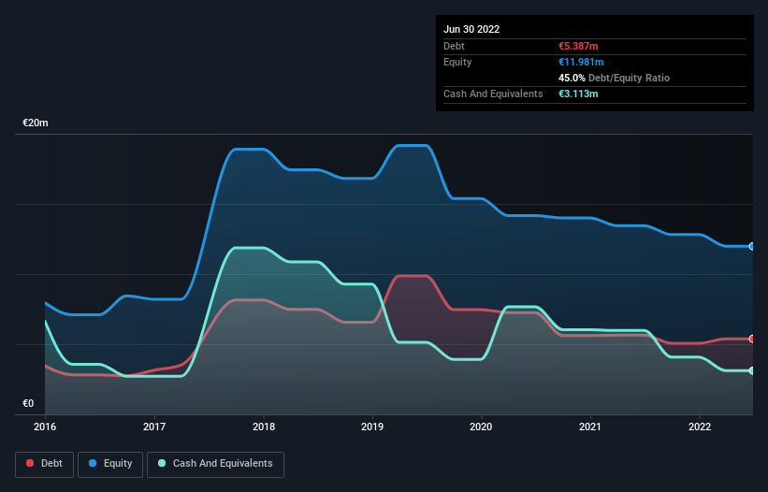Toggle the Debt series legend button
768x492 pixels.
click(x=44, y=464)
